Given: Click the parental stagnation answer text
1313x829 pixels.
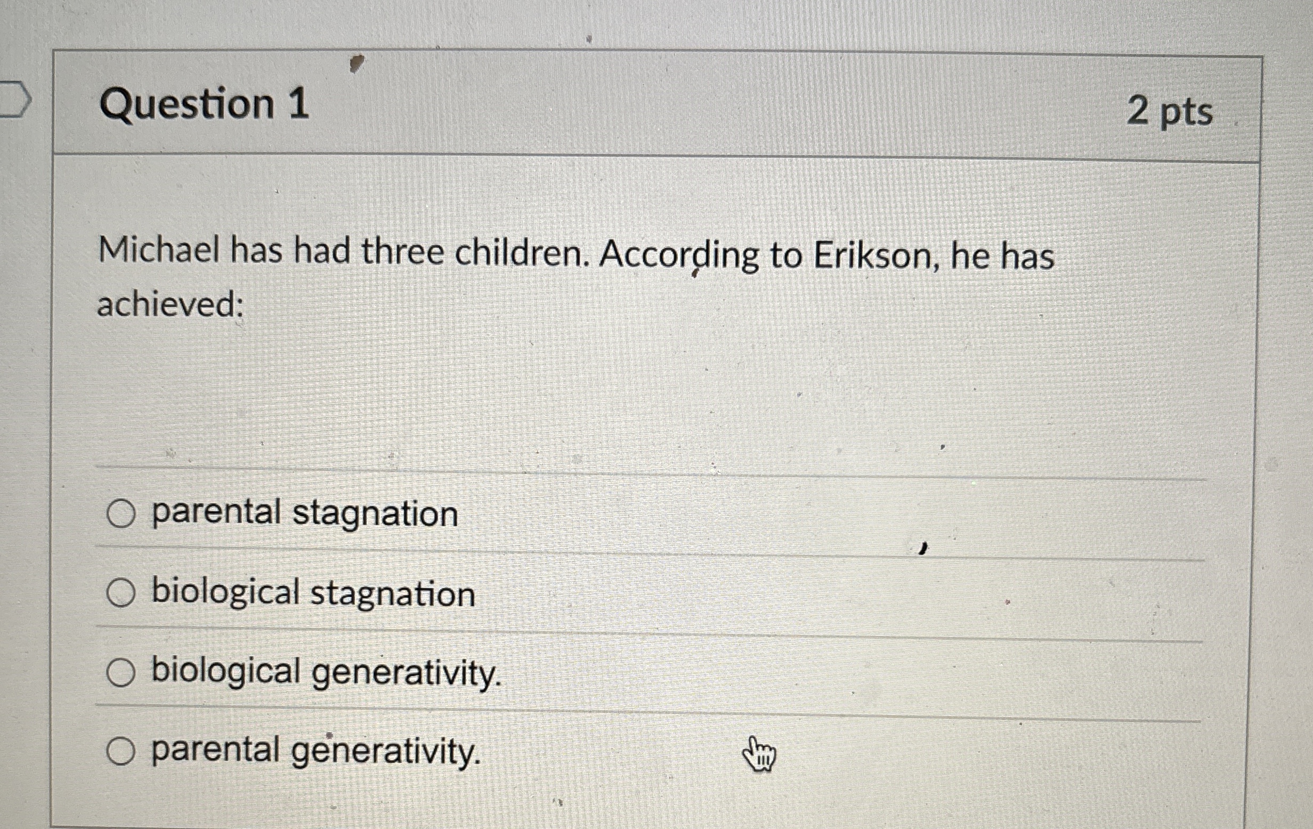Looking at the screenshot, I should [304, 512].
